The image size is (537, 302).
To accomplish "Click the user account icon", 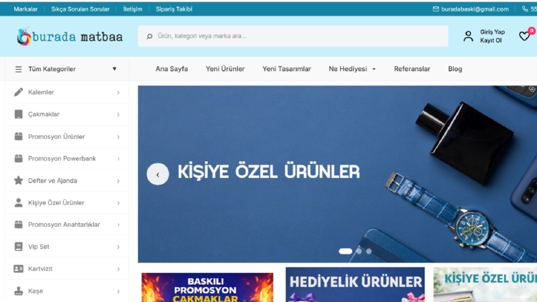I will [468, 36].
